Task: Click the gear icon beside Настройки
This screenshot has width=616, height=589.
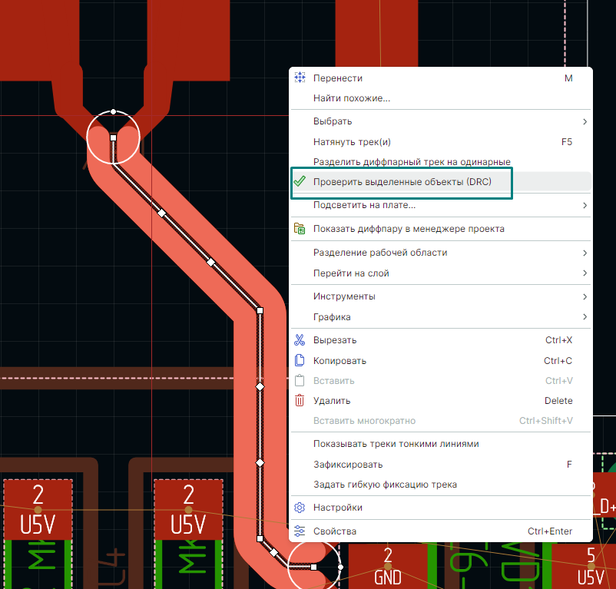Action: tap(300, 508)
